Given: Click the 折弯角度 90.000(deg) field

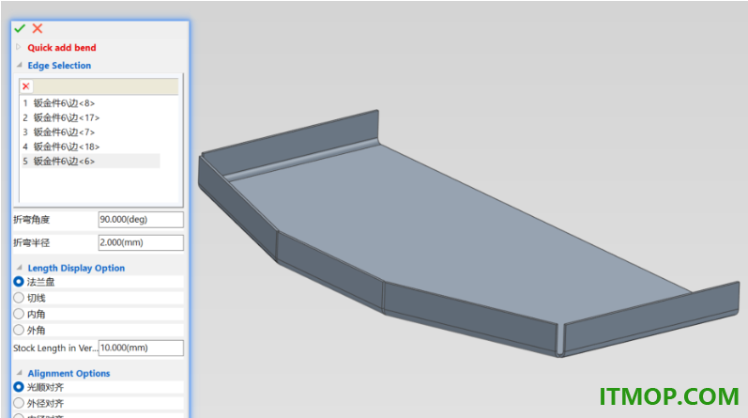Looking at the screenshot, I should (x=141, y=220).
